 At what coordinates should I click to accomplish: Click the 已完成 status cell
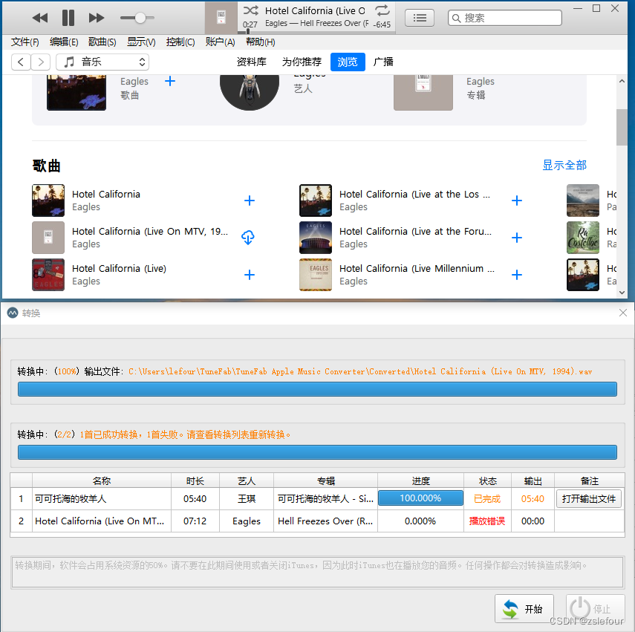(x=487, y=499)
